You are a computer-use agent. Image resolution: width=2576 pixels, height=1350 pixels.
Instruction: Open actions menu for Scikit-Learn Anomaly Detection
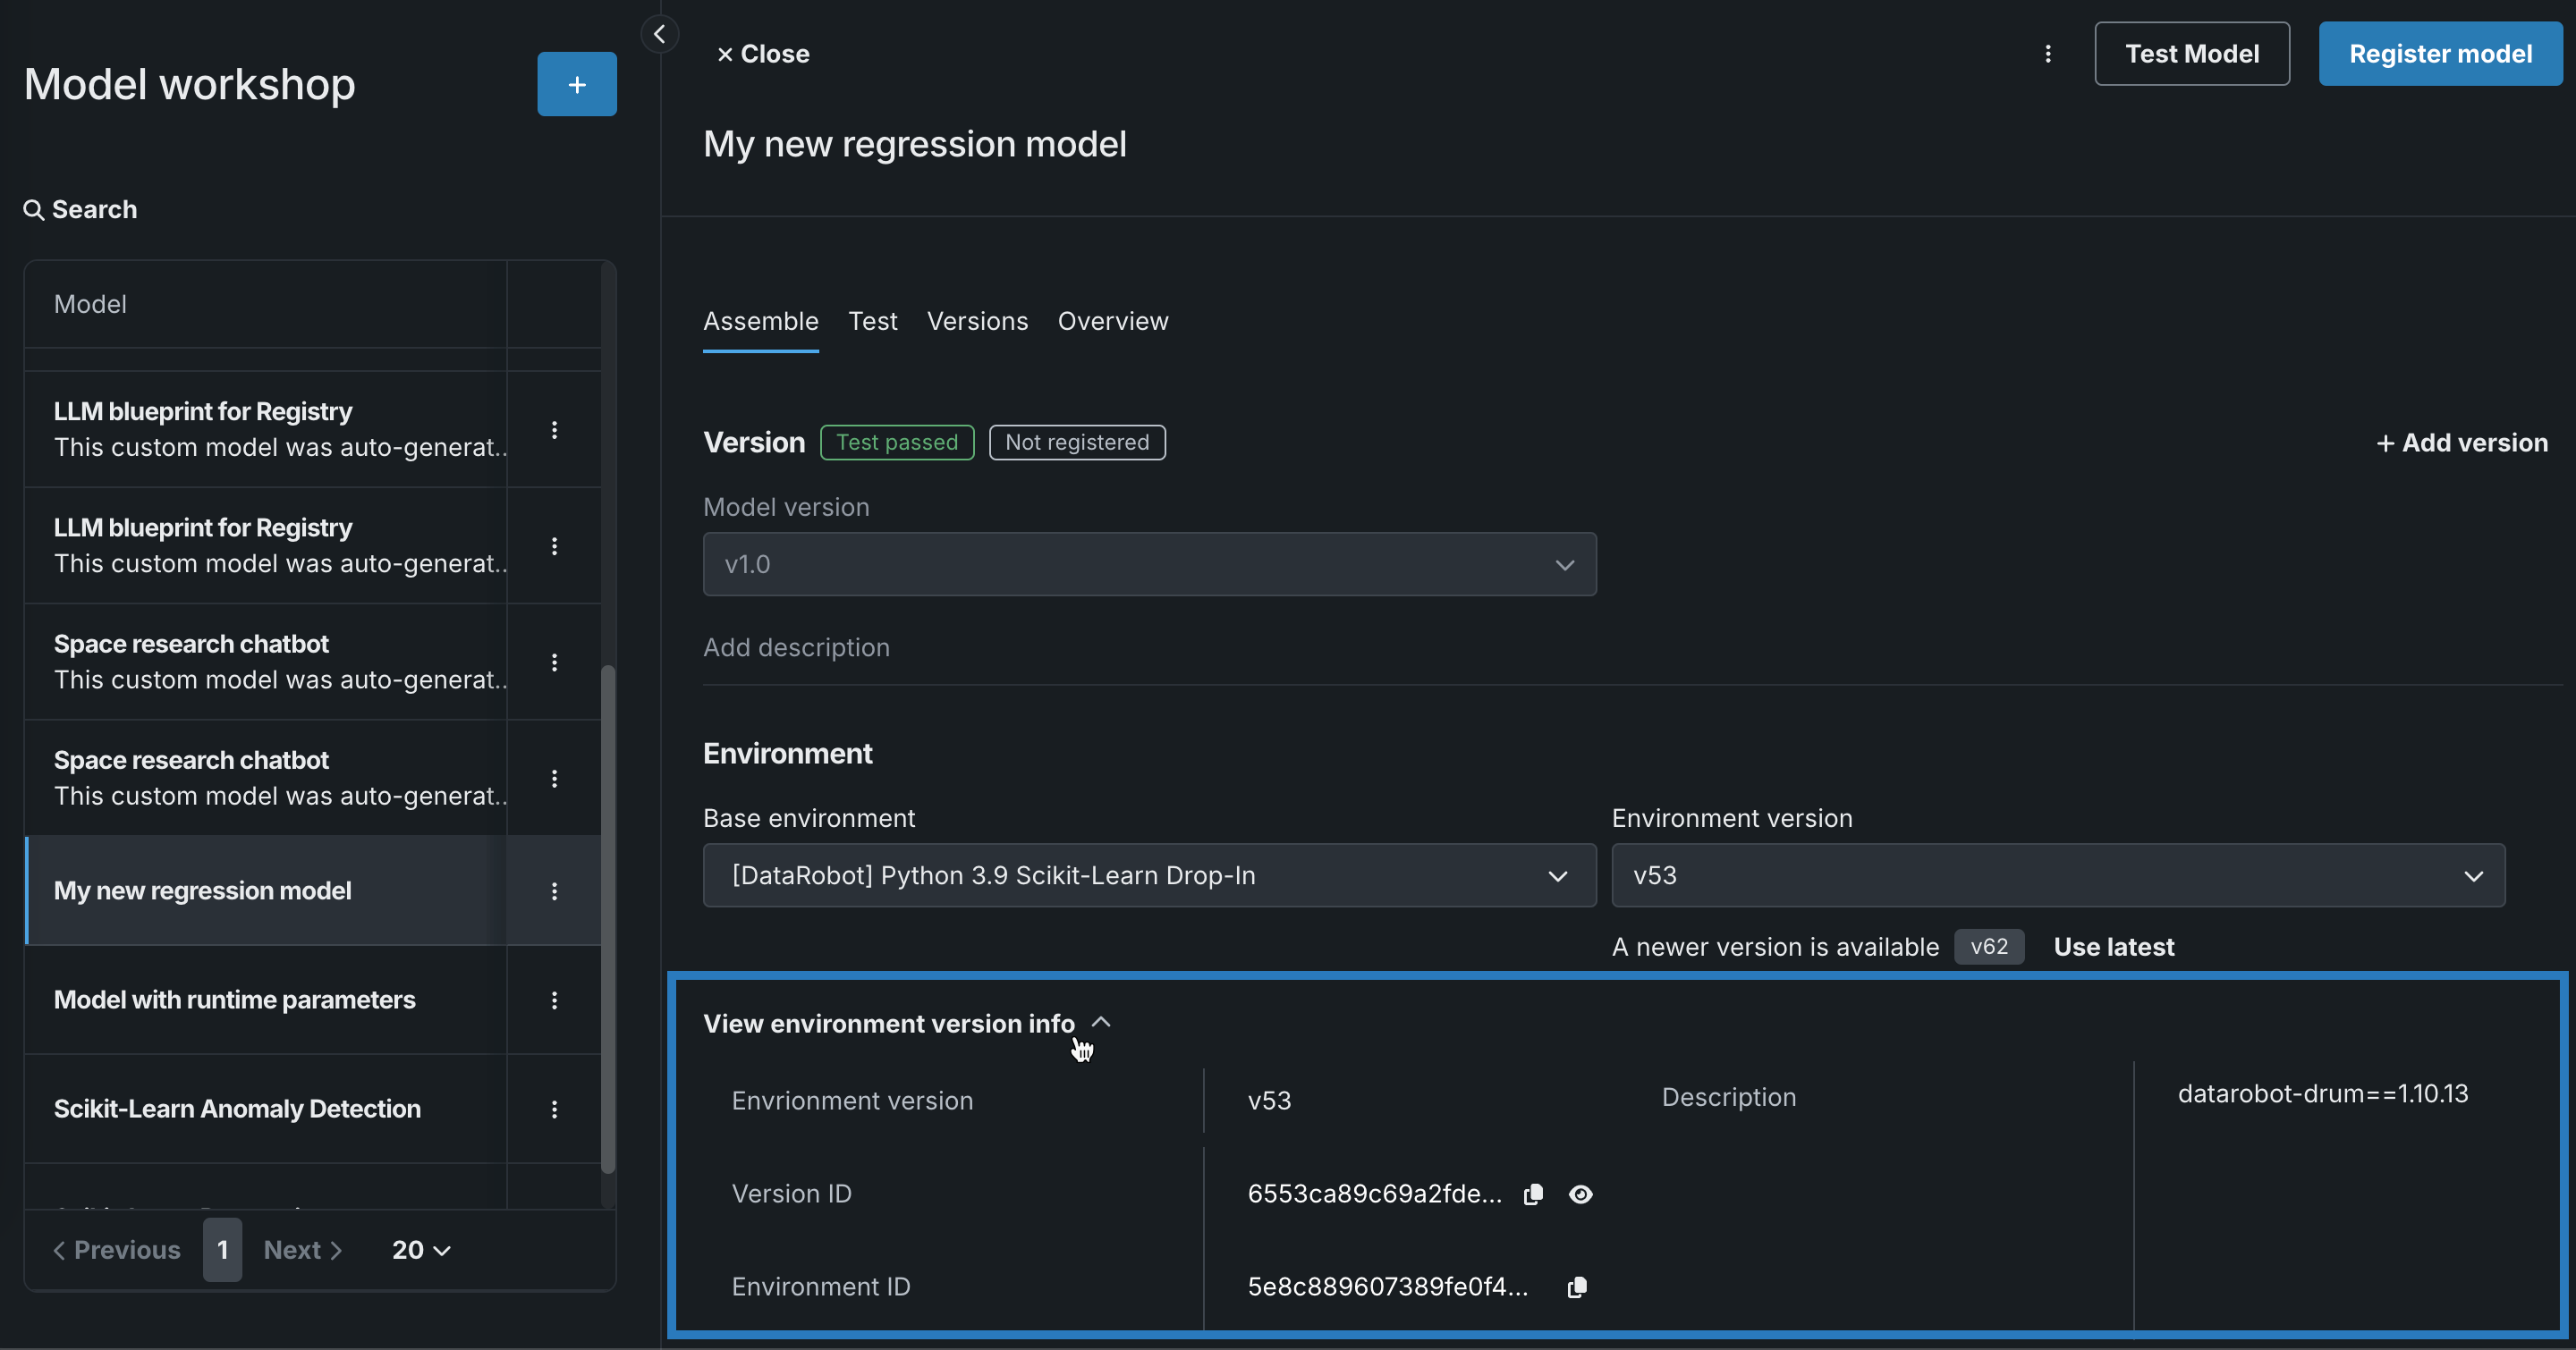(554, 1109)
